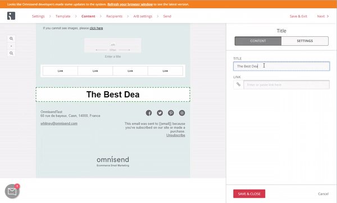Viewport: 337px width, 203px height.
Task: Focus the LINK input field
Action: (286, 84)
